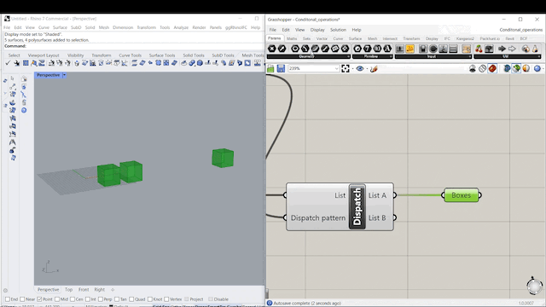
Task: Select the orange Panel component icon
Action: point(409,49)
